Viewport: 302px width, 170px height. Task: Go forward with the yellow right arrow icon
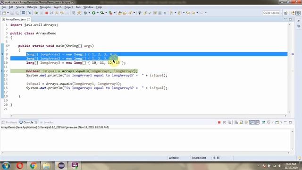coord(201,13)
